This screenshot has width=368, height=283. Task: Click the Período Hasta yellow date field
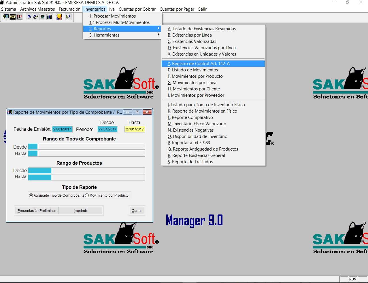(135, 129)
